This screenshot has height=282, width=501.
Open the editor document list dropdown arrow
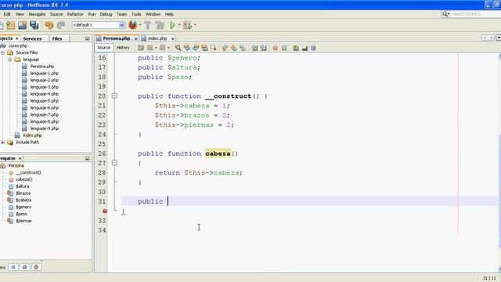point(498,38)
